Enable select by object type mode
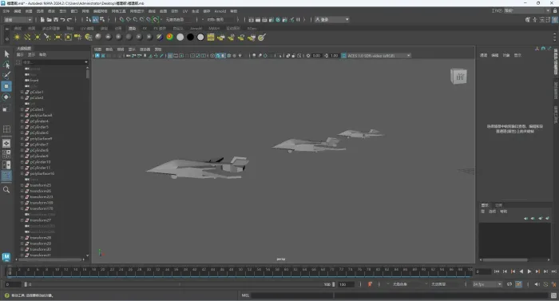This screenshot has height=301, width=559. pos(95,20)
